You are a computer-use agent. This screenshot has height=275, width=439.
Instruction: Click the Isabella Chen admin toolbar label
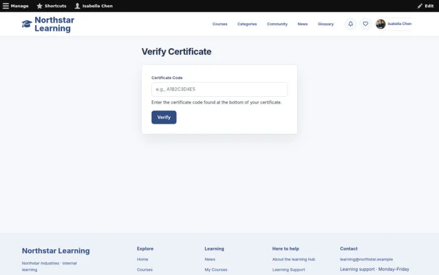point(97,6)
